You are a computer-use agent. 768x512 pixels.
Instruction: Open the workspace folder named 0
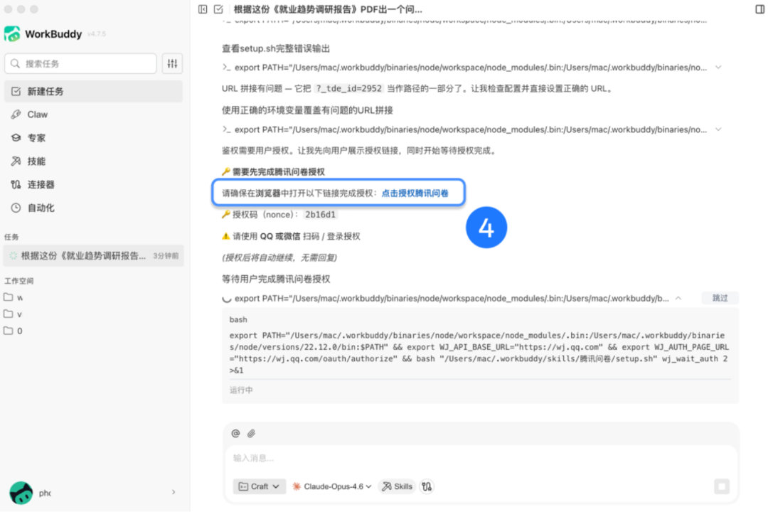(14, 331)
